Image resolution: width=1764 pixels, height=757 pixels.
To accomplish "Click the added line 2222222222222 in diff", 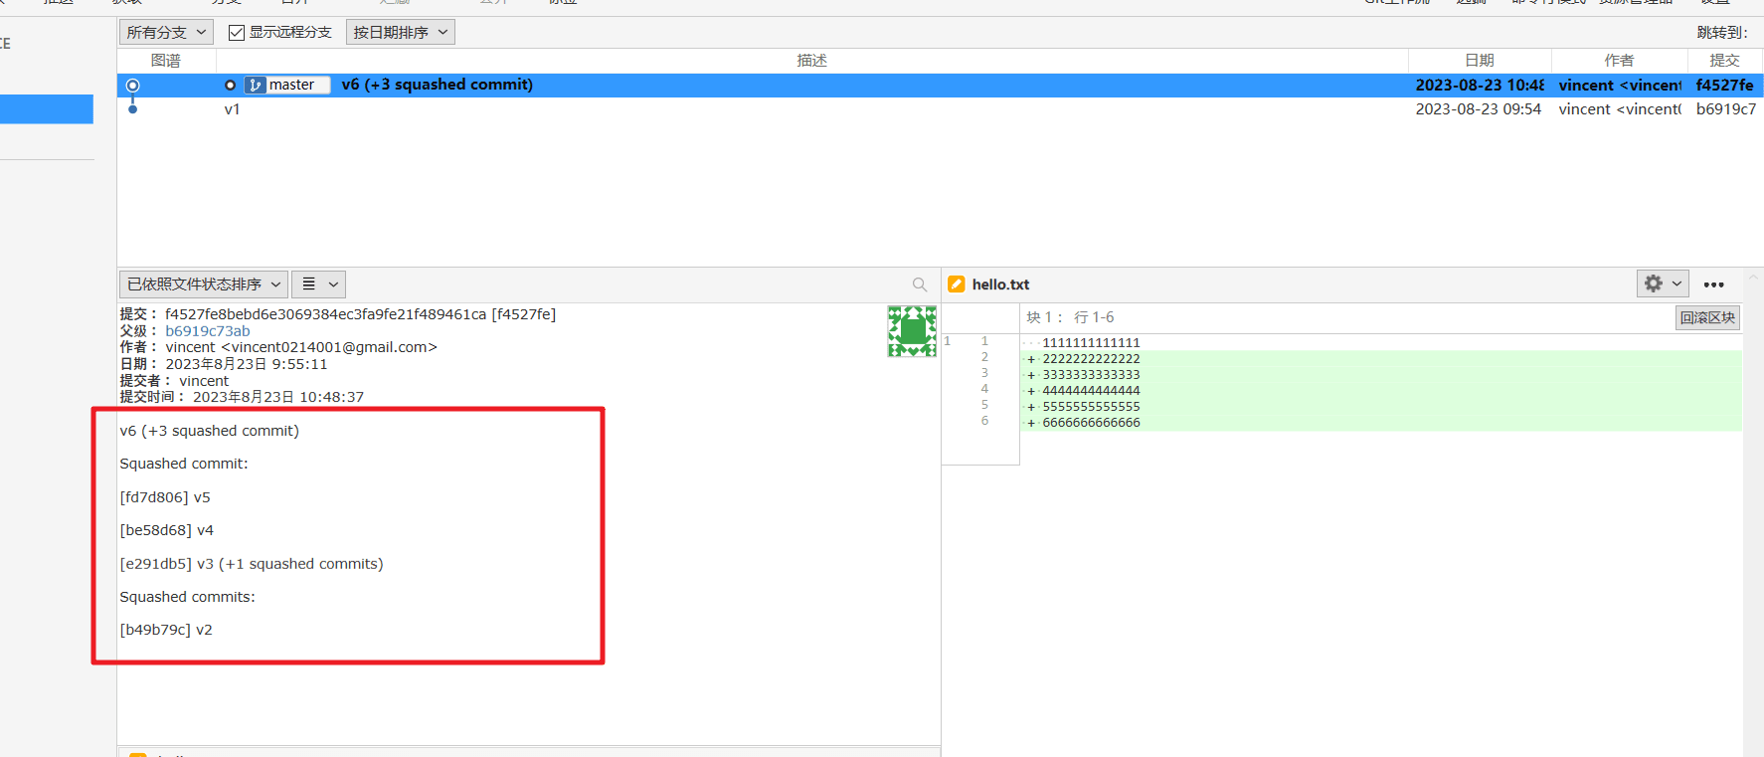I will tap(1091, 359).
